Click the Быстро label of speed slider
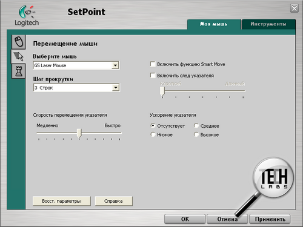The width and height of the screenshot is (303, 227). coord(112,125)
